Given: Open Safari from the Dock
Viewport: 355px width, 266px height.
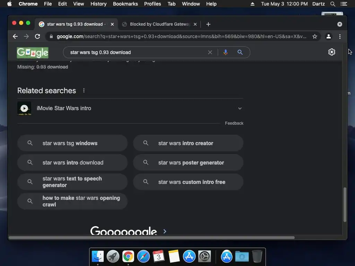Looking at the screenshot, I should click(143, 256).
